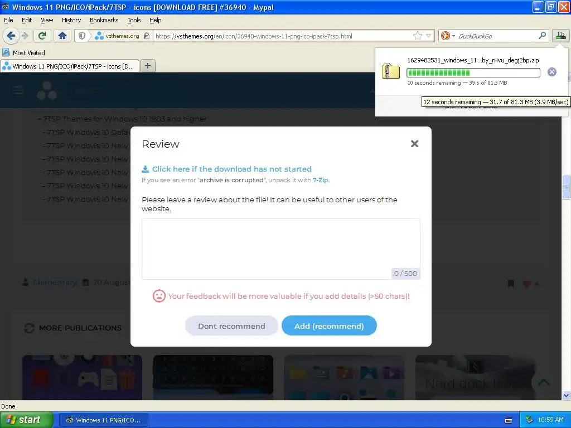Click 'Click here if the download has not started'

click(x=231, y=169)
